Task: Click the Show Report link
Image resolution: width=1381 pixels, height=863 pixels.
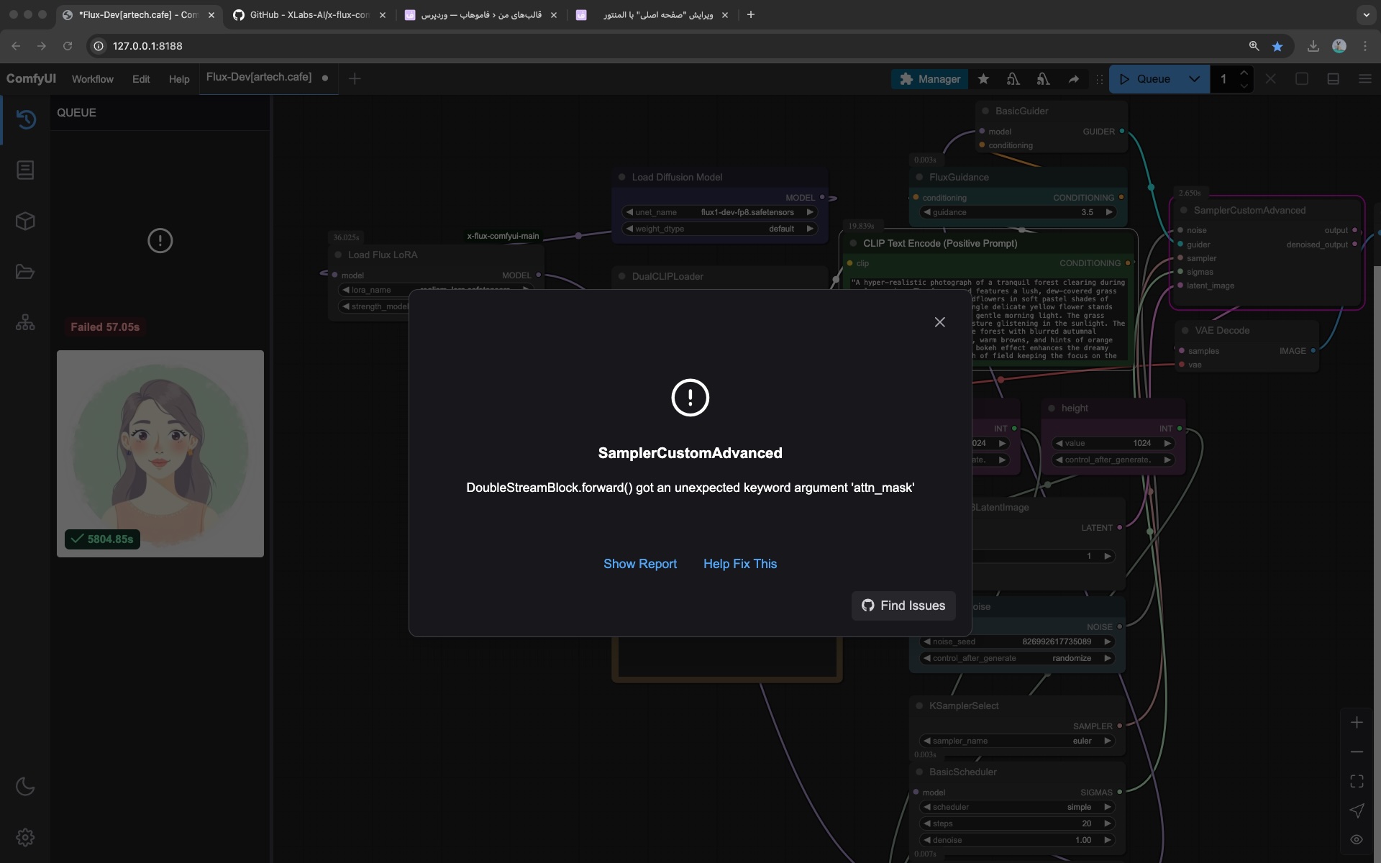Action: coord(639,564)
